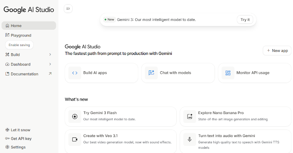
Task: Click the chat sparkle icon for Chat with models
Action: pos(152,73)
